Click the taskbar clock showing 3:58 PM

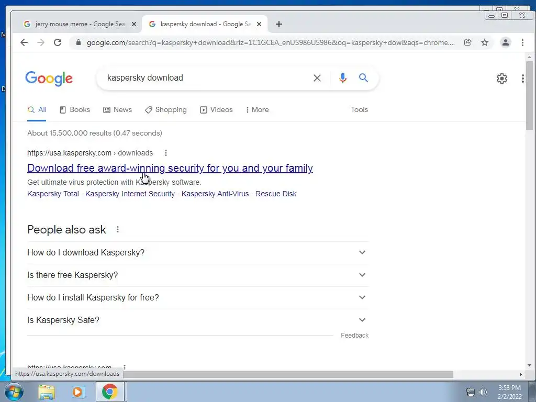coord(509,392)
